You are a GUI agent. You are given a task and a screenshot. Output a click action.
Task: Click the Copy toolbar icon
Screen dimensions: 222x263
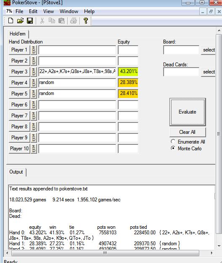pos(52,21)
